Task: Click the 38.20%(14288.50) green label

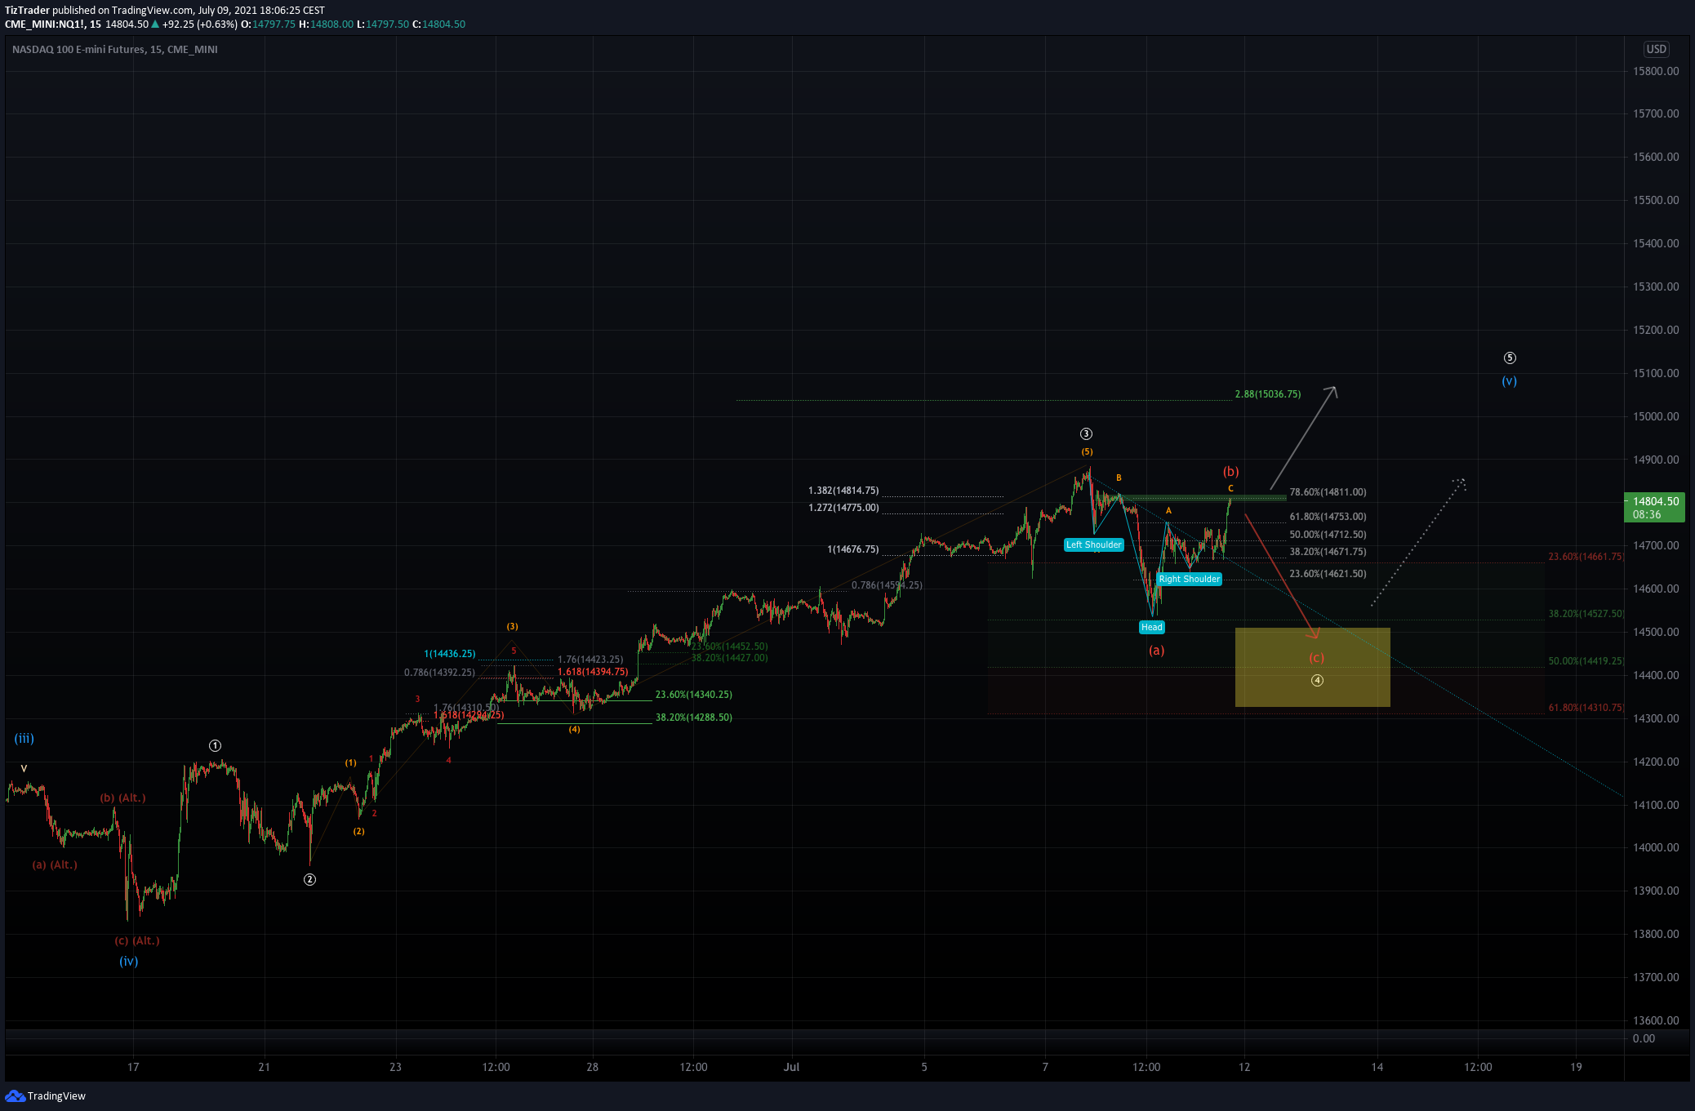Action: [x=693, y=718]
